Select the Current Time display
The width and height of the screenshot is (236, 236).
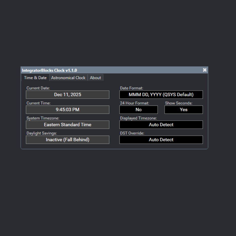(x=68, y=110)
